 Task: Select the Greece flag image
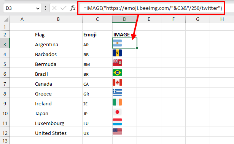point(117,92)
